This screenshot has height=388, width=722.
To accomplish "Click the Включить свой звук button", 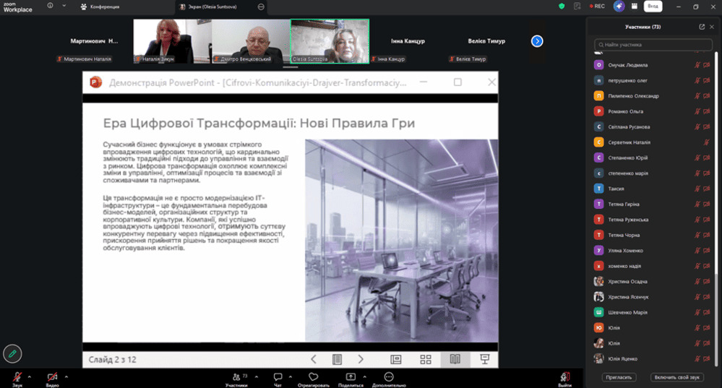I will click(x=677, y=377).
